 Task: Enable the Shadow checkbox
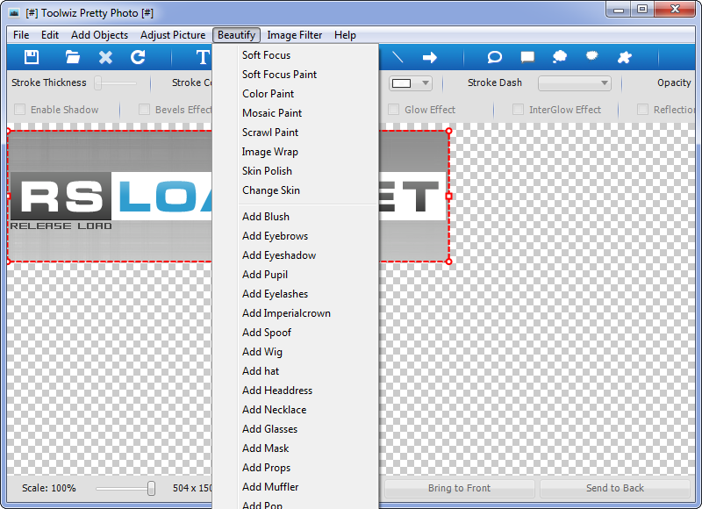19,109
